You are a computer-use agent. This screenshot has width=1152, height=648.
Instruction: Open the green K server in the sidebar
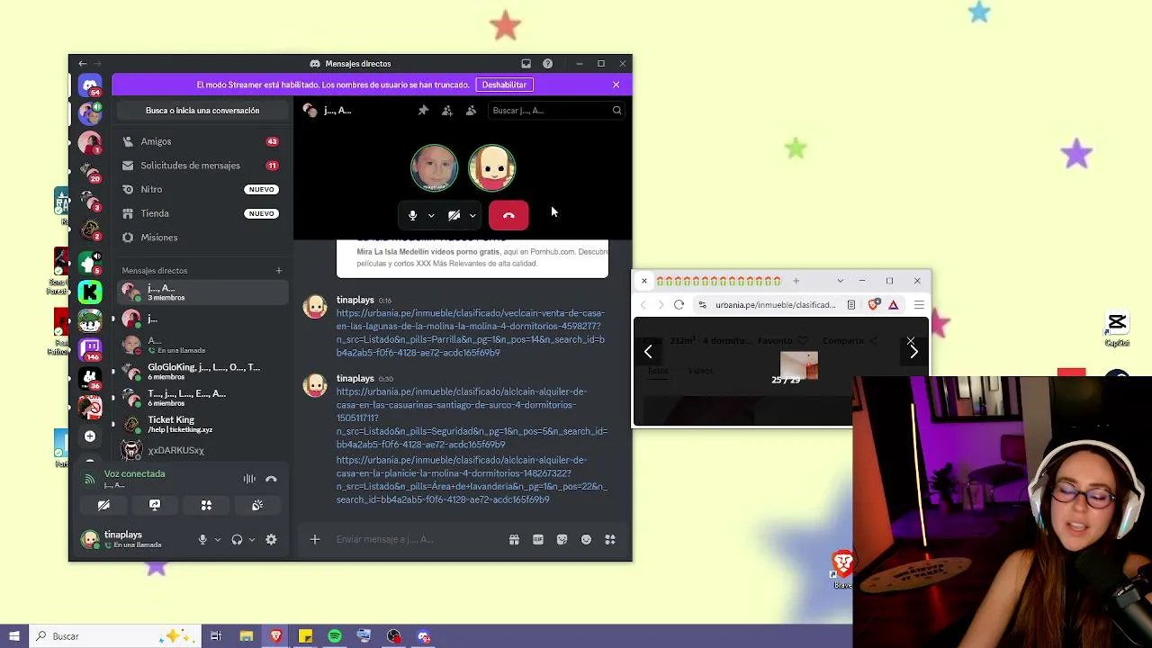pyautogui.click(x=90, y=292)
